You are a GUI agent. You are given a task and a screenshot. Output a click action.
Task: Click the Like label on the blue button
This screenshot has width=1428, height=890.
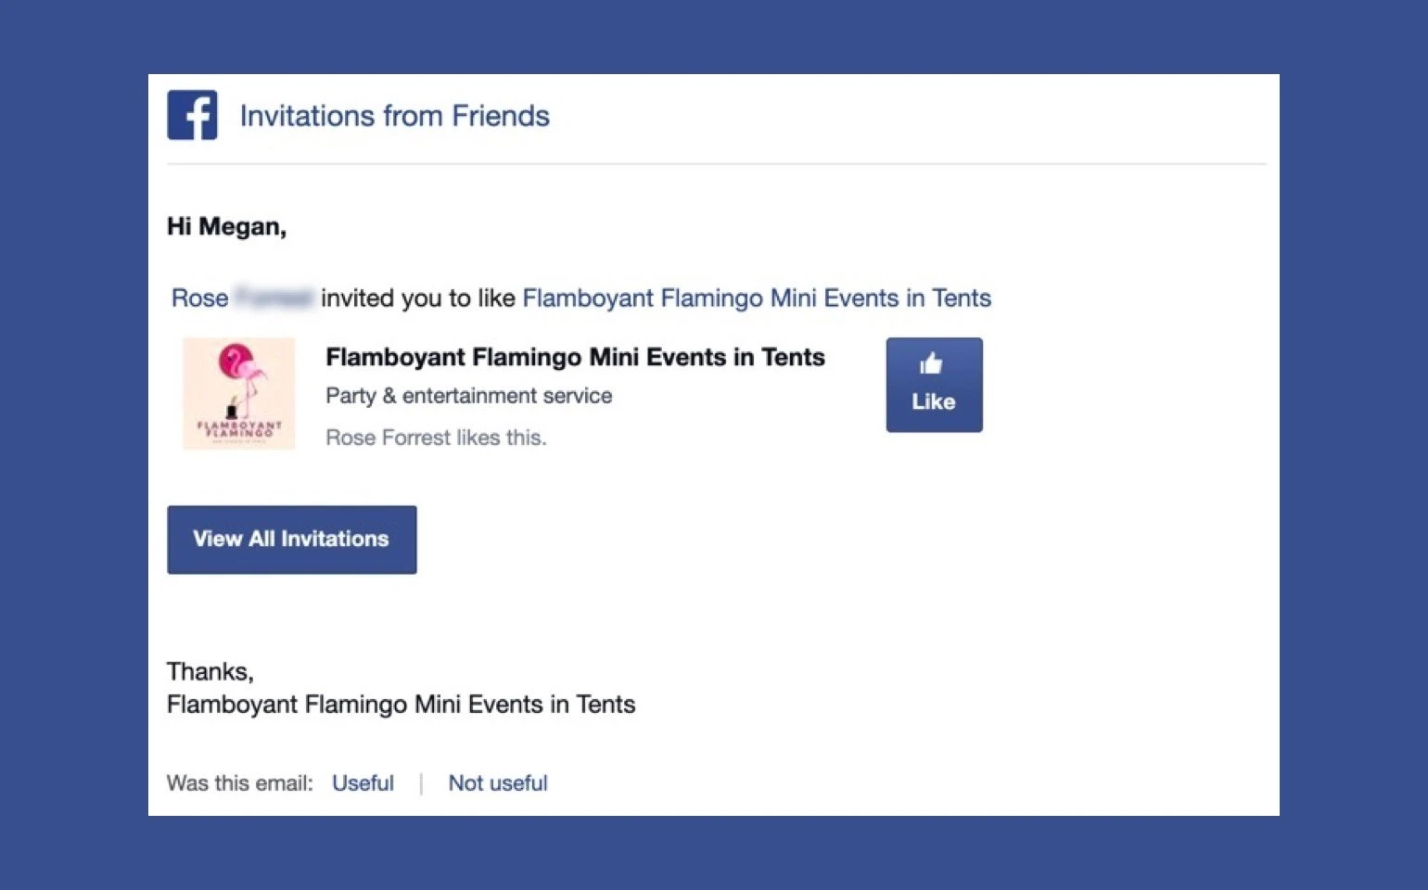pos(933,402)
